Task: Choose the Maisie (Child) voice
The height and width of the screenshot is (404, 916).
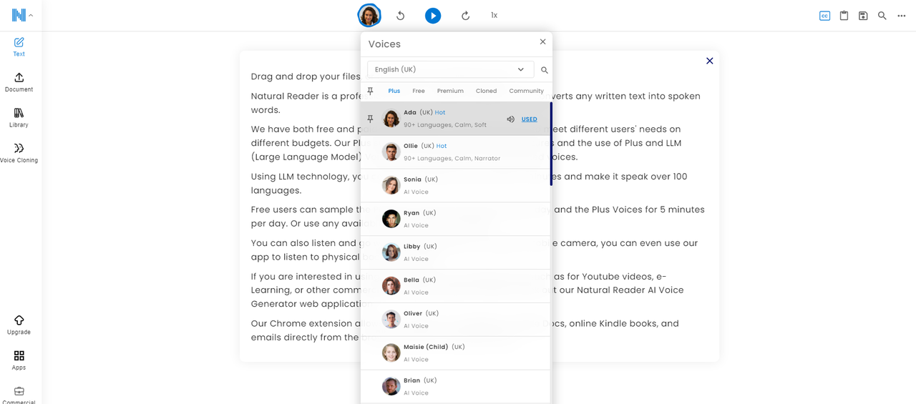Action: click(455, 353)
